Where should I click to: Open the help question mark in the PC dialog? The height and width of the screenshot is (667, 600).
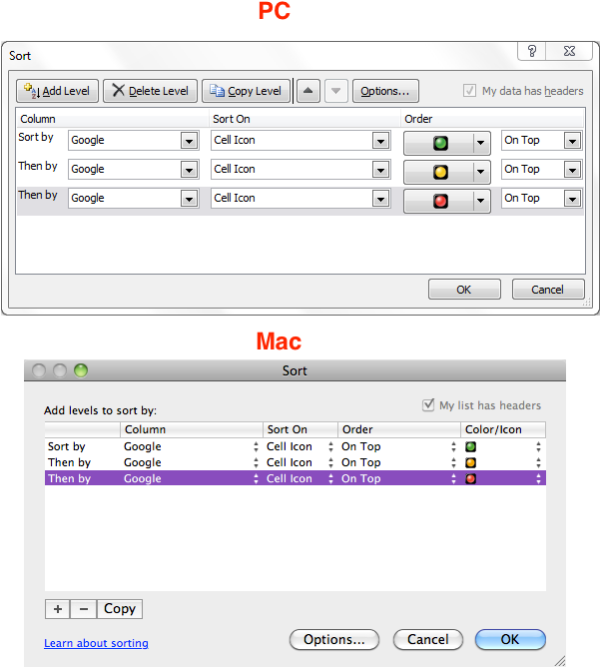pyautogui.click(x=532, y=52)
